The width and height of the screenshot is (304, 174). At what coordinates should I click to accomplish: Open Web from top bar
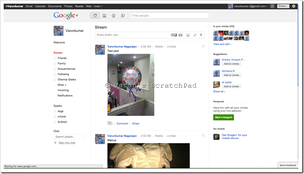click(x=88, y=6)
